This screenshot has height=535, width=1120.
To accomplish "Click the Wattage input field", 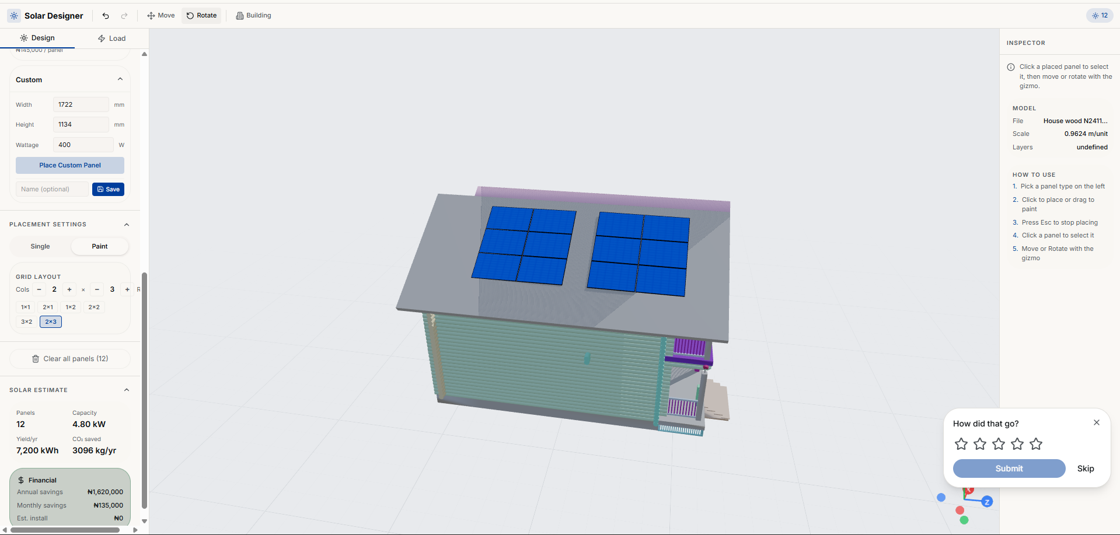I will click(x=83, y=145).
